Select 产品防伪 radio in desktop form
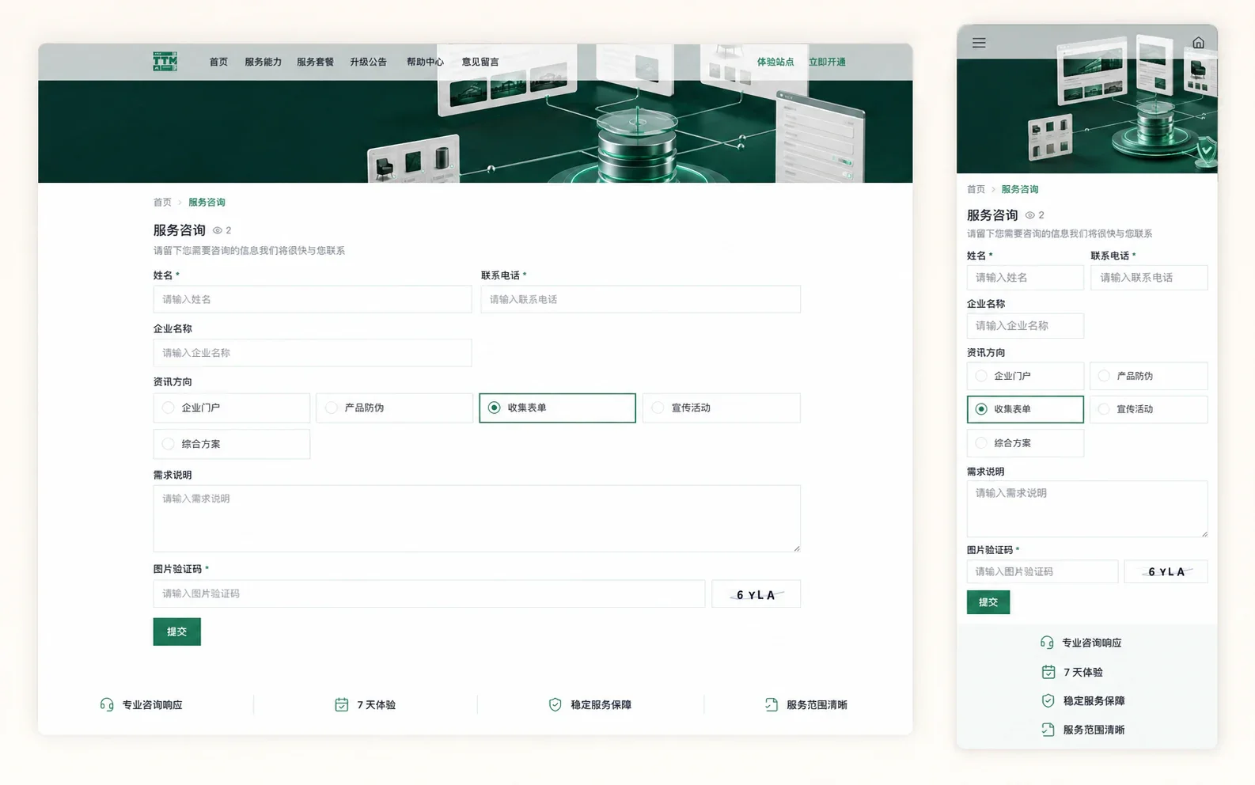This screenshot has height=785, width=1255. 331,408
